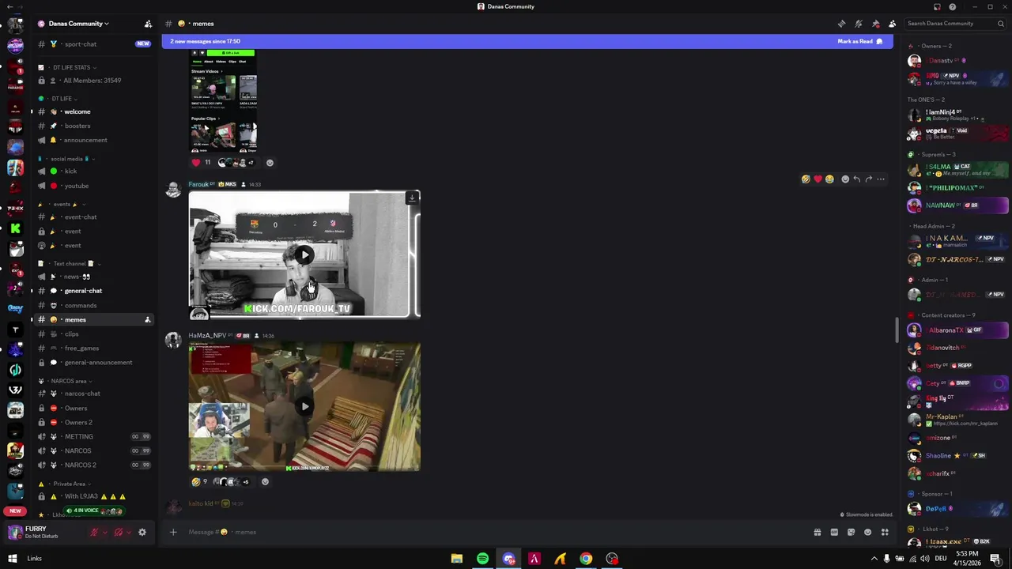Open the Threads panel icon

tap(841, 24)
